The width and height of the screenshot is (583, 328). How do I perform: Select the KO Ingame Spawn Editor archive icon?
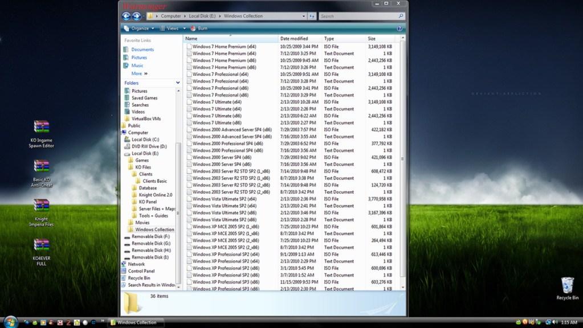pos(41,128)
